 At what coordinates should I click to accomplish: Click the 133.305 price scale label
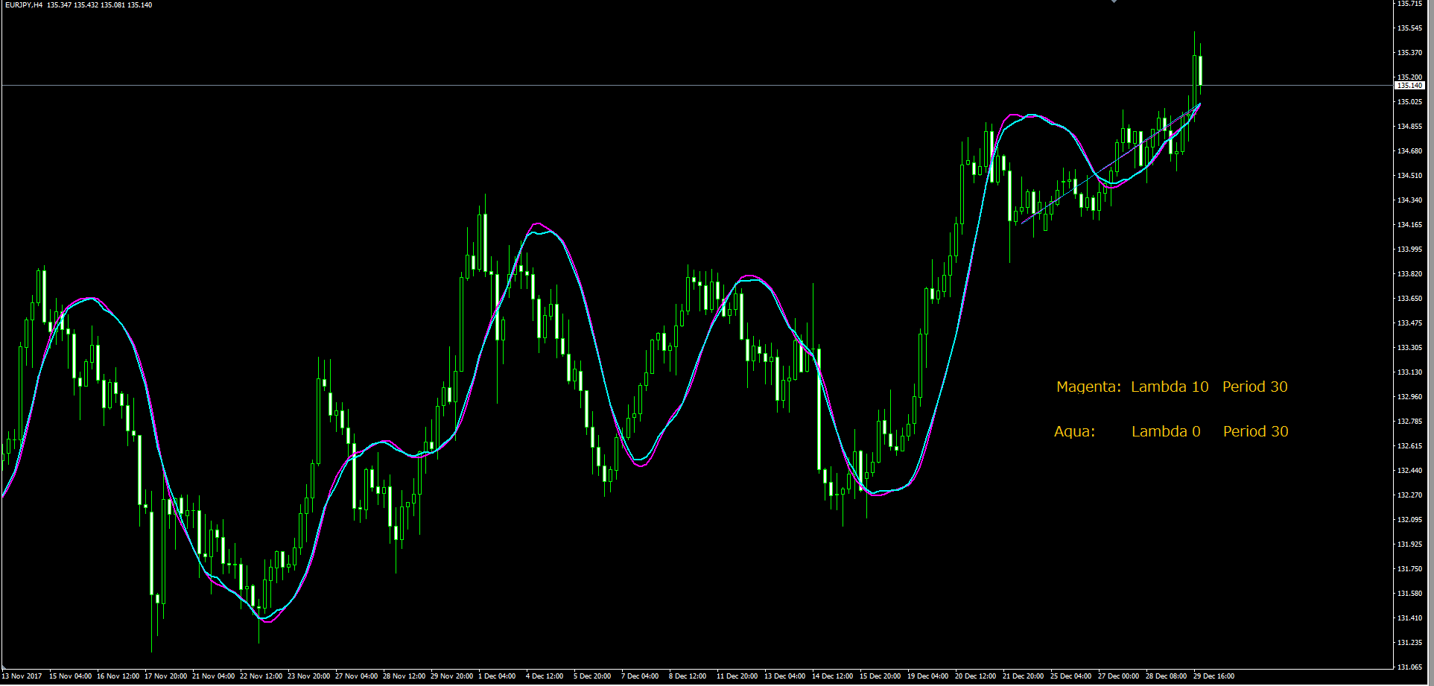[x=1409, y=348]
